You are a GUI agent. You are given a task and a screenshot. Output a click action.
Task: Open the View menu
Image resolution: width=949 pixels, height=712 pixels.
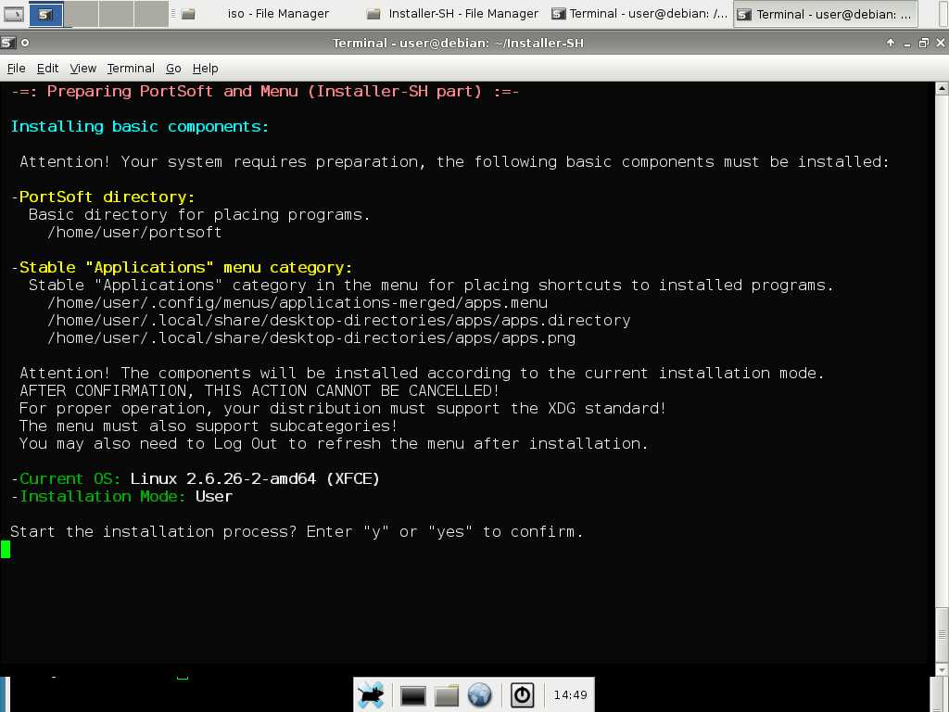pyautogui.click(x=82, y=69)
